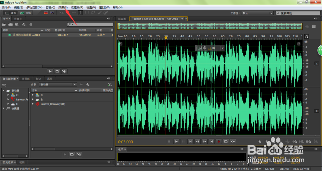Switch to the 标记 tab
The width and height of the screenshot is (322, 171).
coord(38,79)
